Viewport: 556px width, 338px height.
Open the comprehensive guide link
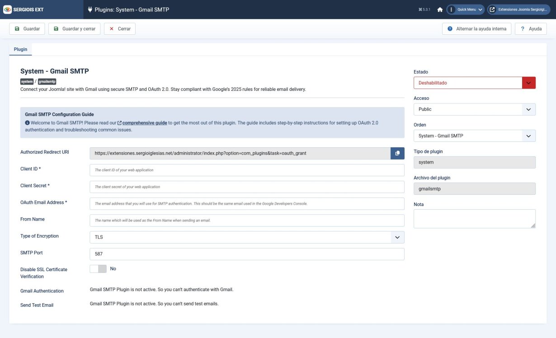[x=145, y=123]
